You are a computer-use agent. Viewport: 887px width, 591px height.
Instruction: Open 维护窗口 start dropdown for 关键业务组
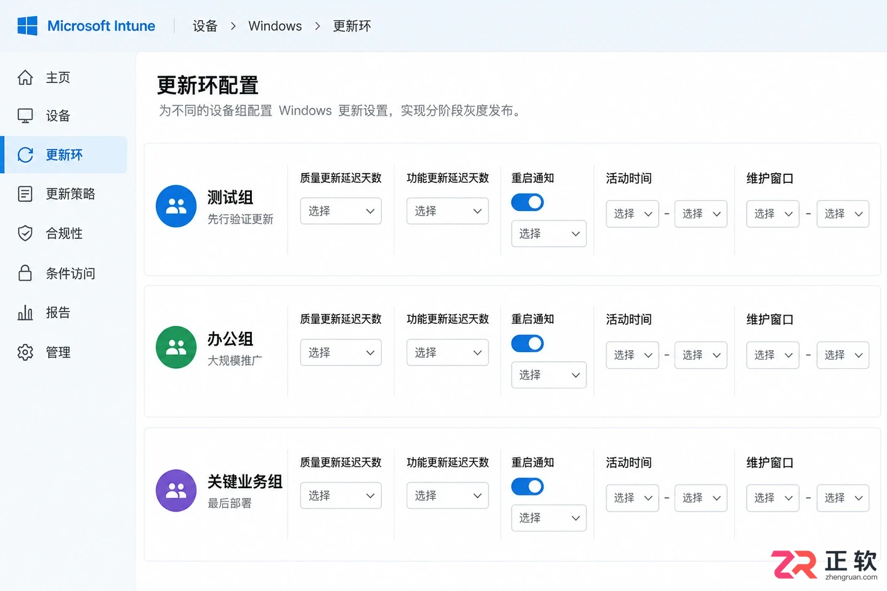(773, 498)
